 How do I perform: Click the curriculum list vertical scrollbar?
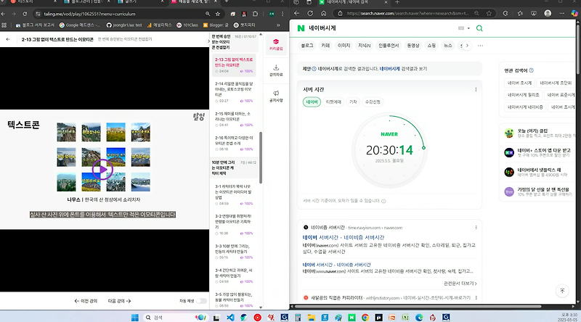(261, 157)
